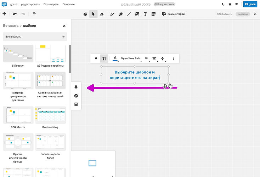The image size is (260, 177).
Task: Click the Все участники badge
Action: point(164,4)
